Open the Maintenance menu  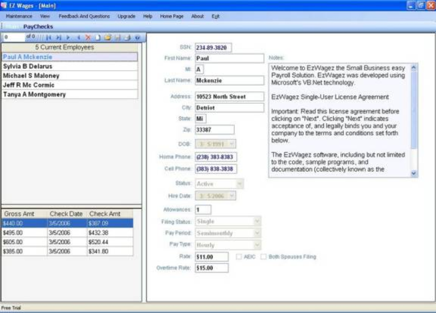[19, 15]
